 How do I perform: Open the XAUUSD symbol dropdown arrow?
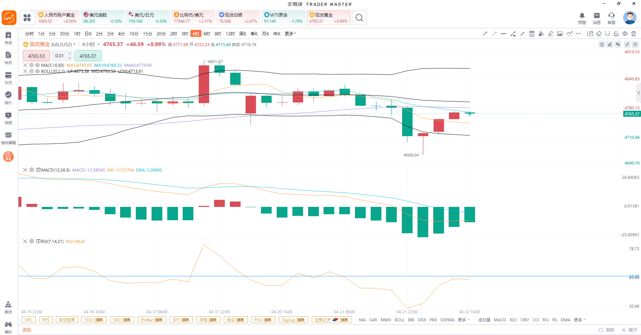click(75, 44)
